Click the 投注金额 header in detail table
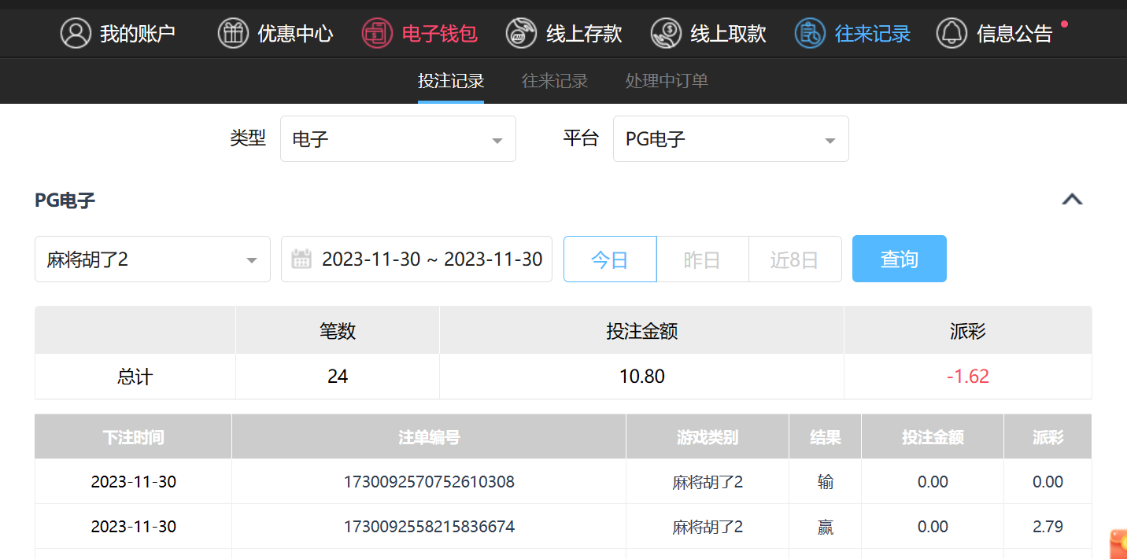The image size is (1127, 559). [933, 437]
